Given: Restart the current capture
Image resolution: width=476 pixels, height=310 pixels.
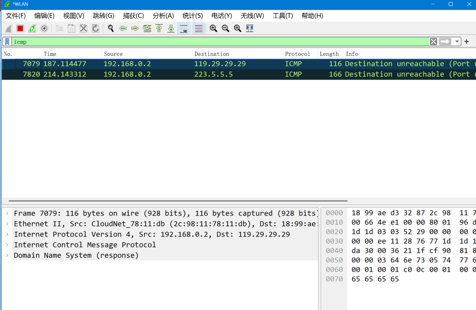Looking at the screenshot, I should [32, 28].
